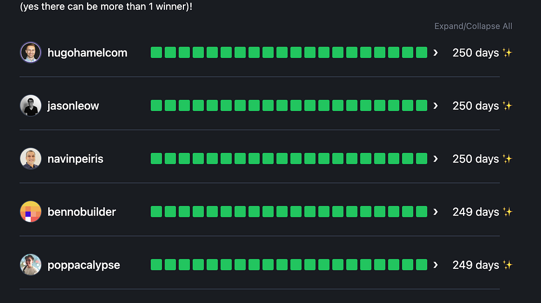The width and height of the screenshot is (541, 303).
Task: Expand navinpeiris's streak row chevron
Action: pos(436,159)
